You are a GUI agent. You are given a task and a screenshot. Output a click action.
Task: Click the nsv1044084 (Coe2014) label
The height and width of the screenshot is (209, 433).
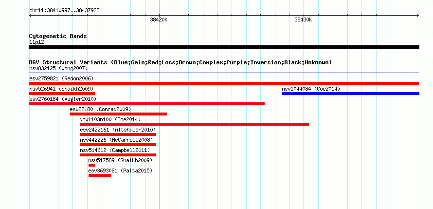point(311,89)
